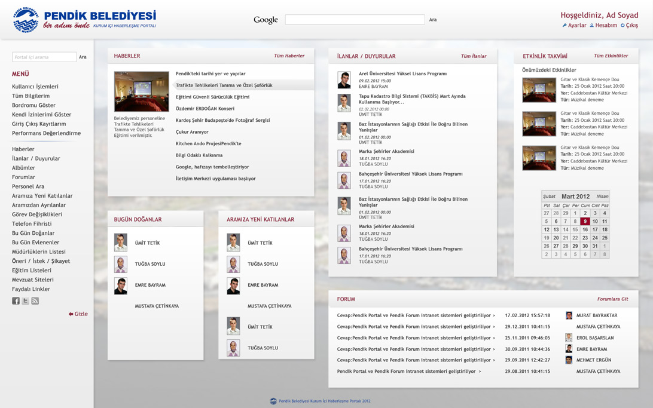Open the Tüm Haberler link
The height and width of the screenshot is (408, 653).
click(x=289, y=56)
